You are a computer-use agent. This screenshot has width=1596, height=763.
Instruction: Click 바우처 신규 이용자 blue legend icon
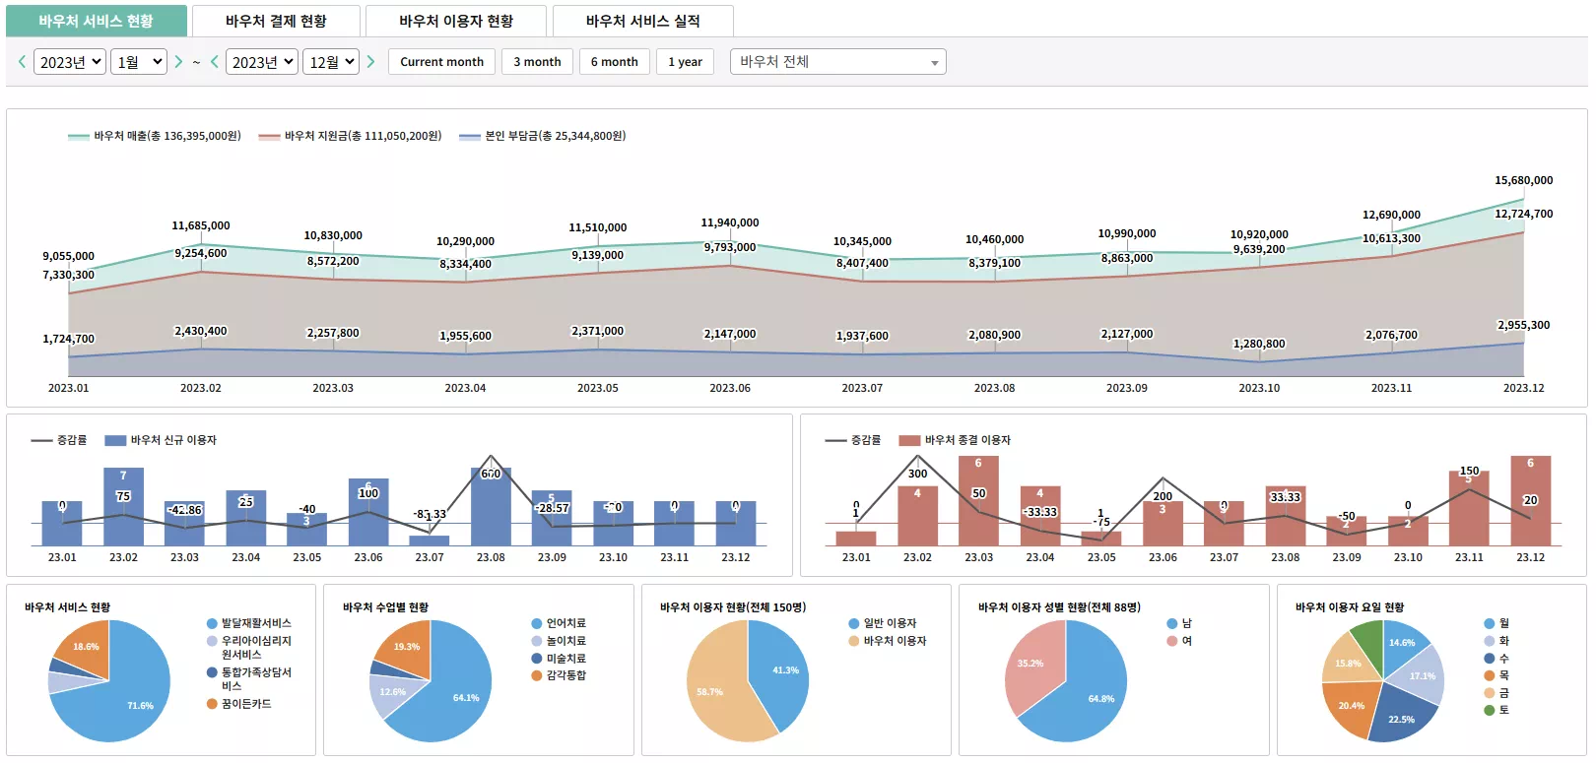click(115, 440)
